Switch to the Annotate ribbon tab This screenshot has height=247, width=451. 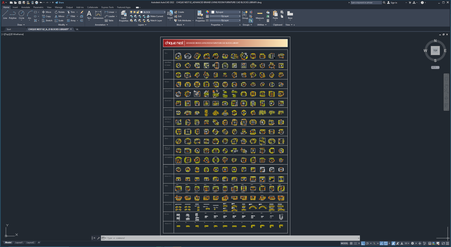[26, 7]
